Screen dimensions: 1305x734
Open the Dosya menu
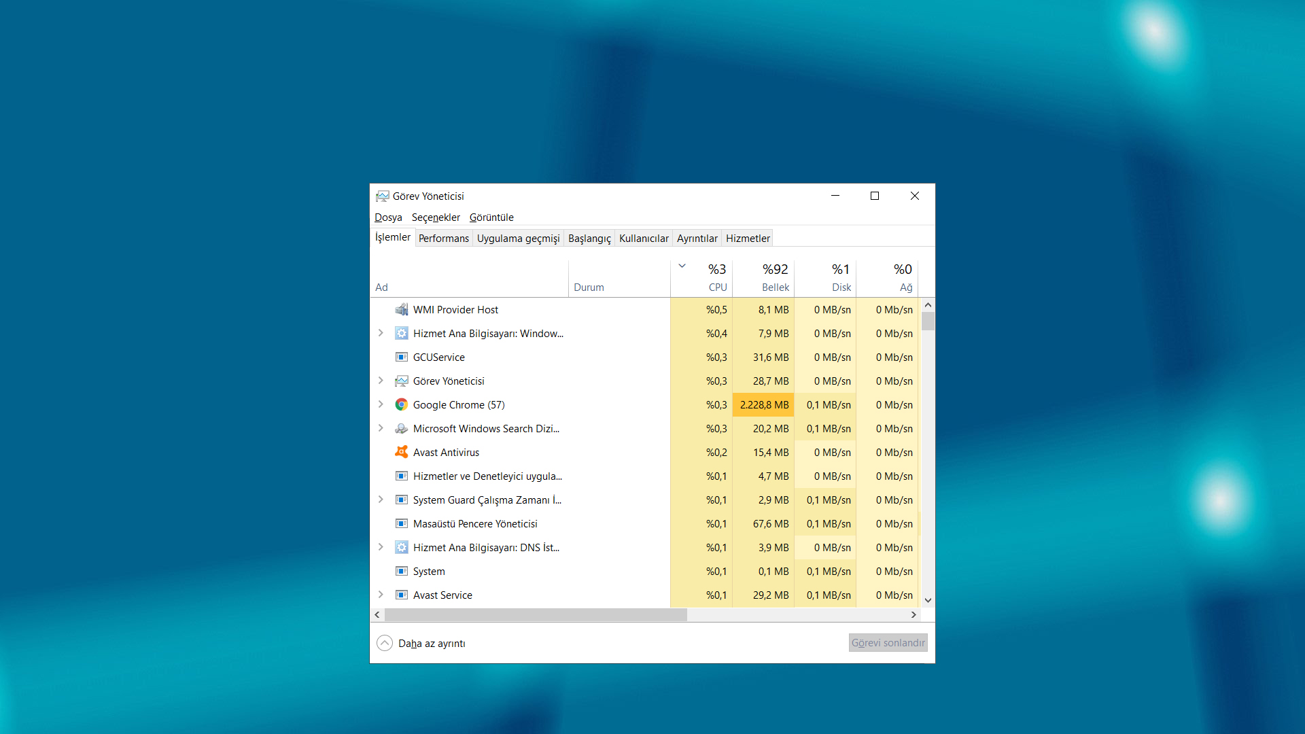(388, 217)
